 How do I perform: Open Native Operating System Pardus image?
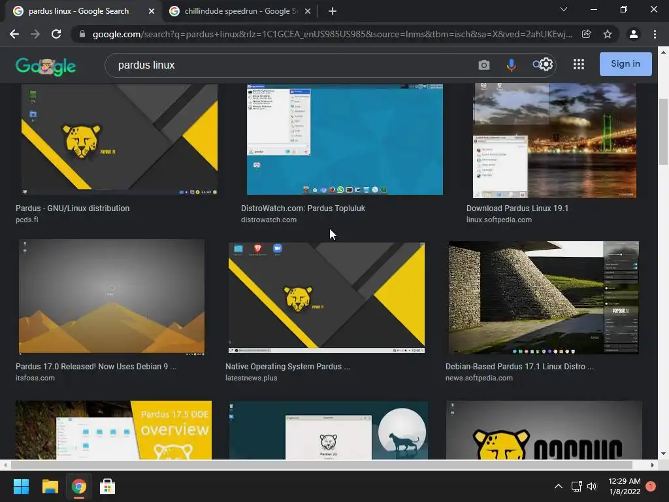[x=327, y=297]
